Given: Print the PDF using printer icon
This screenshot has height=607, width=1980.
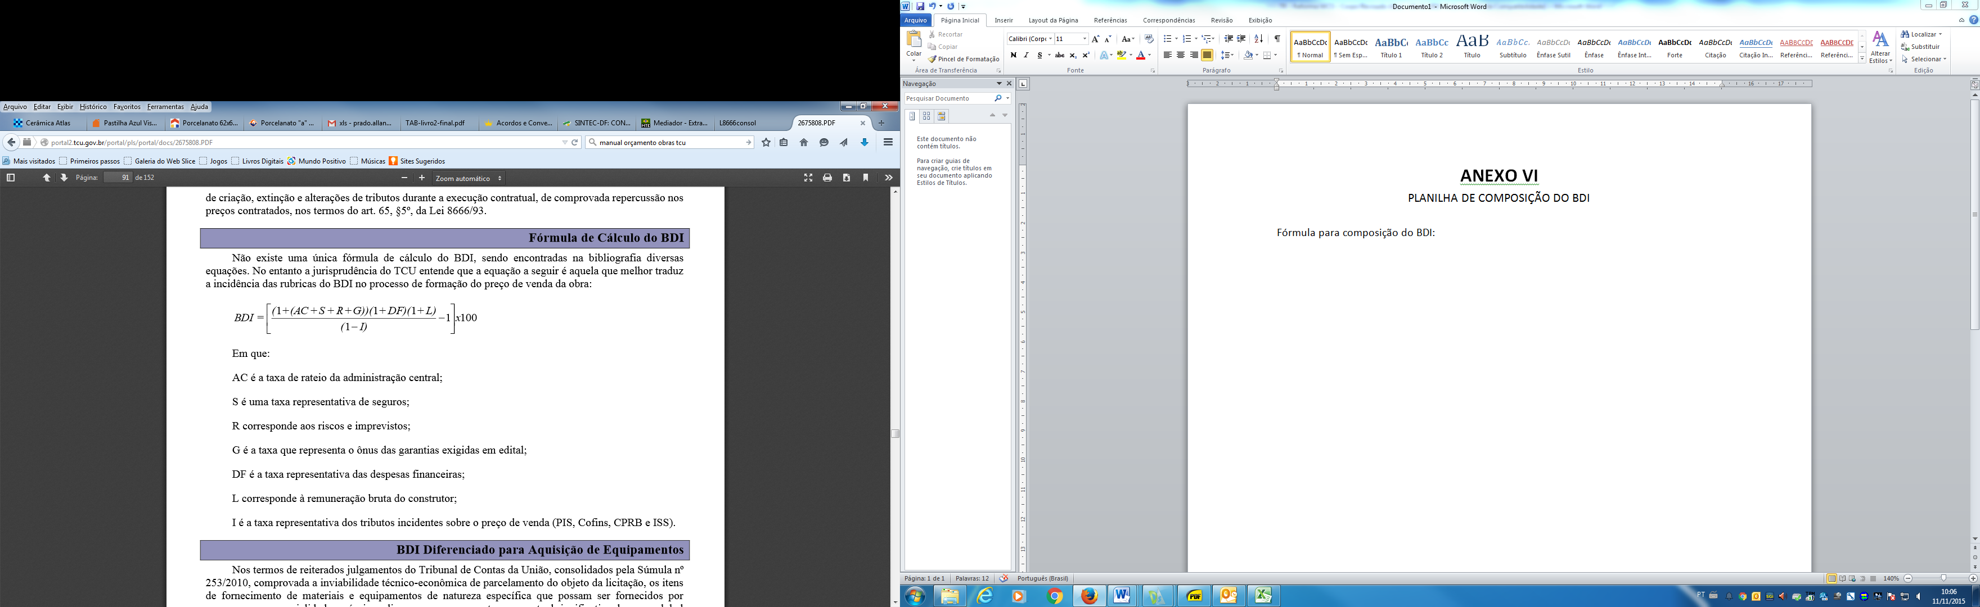Looking at the screenshot, I should 827,178.
